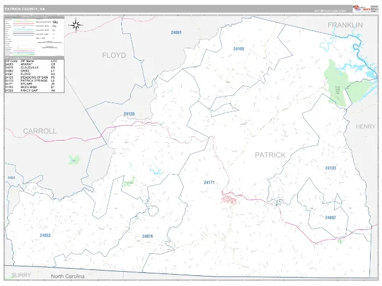Select the 24120 ZIP label on map
Screen dimensions: 382x286
coord(129,114)
